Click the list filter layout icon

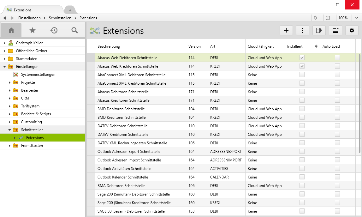point(335,30)
